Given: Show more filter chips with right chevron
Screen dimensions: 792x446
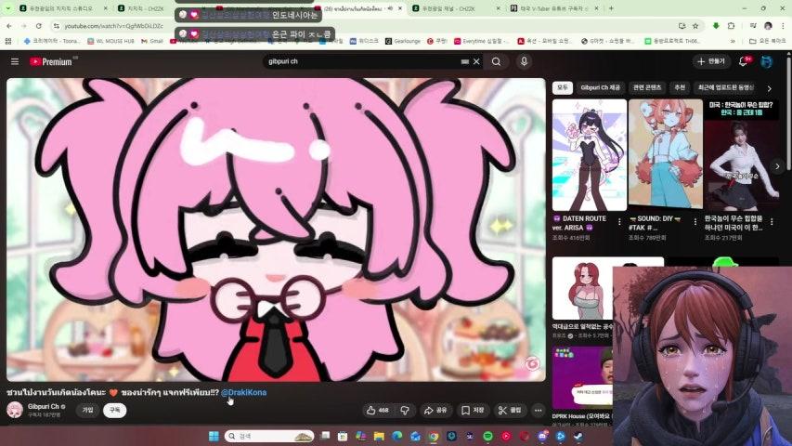Looking at the screenshot, I should point(770,88).
